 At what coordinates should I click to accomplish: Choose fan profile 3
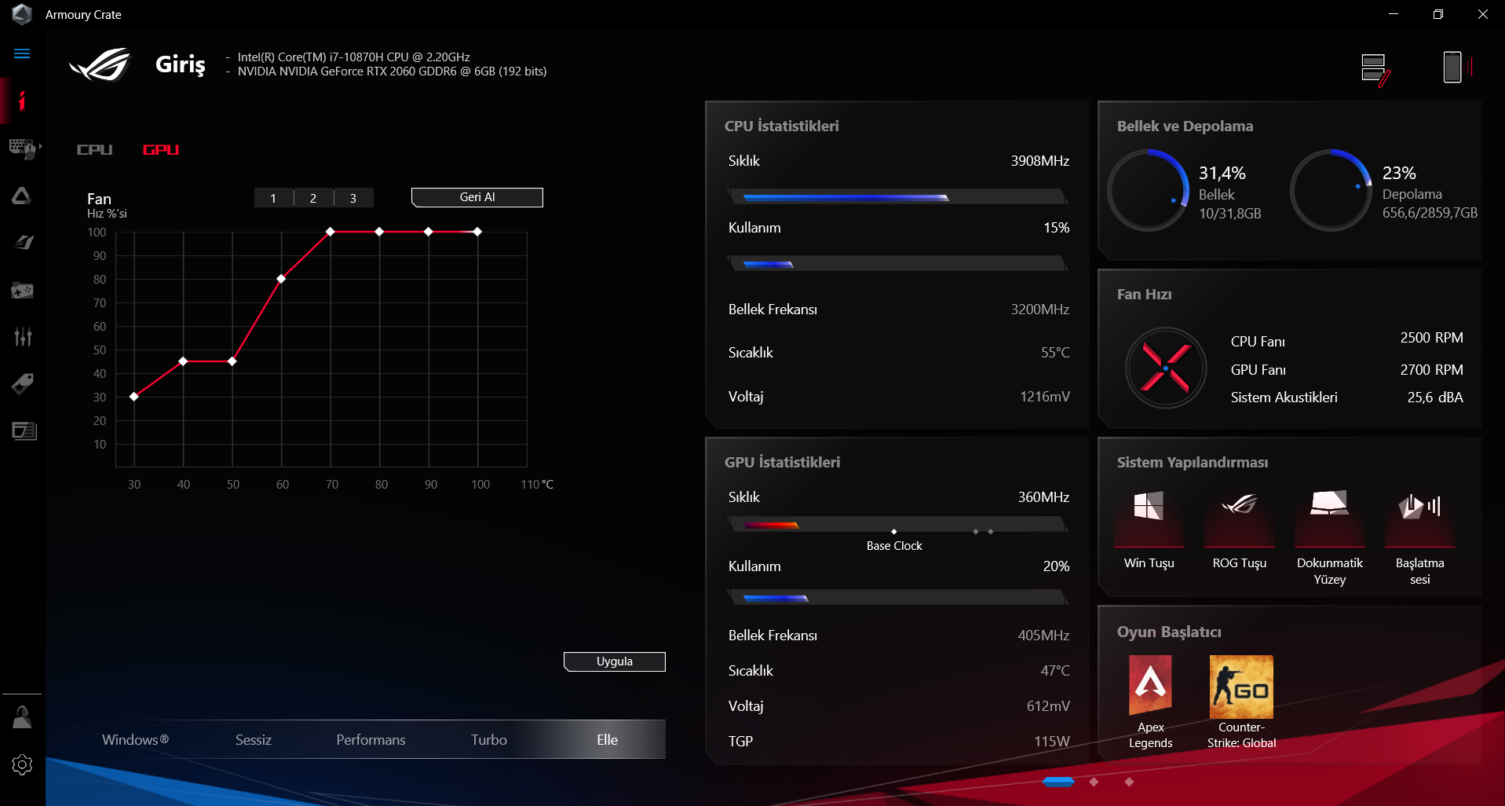[353, 198]
